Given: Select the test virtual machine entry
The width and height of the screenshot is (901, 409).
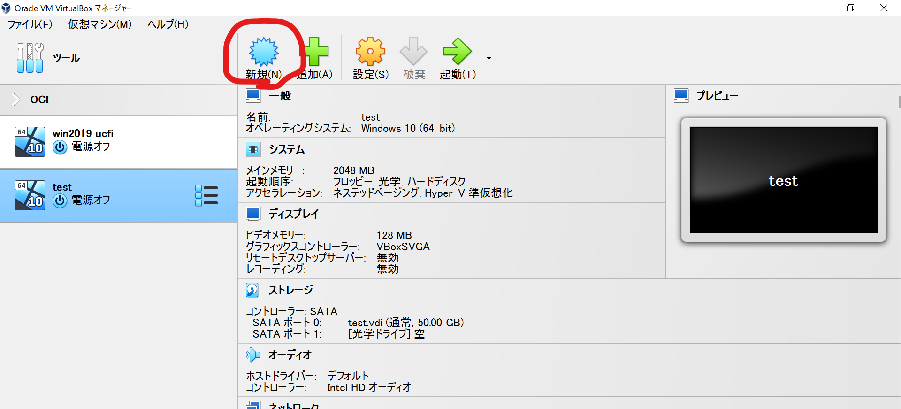Looking at the screenshot, I should pyautogui.click(x=119, y=195).
